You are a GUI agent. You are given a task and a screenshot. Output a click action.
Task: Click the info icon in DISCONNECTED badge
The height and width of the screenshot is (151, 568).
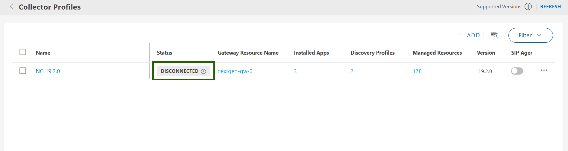[203, 71]
